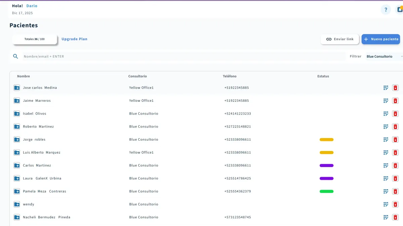403x226 pixels.
Task: Click phone number +525554362379
Action: [x=237, y=192]
